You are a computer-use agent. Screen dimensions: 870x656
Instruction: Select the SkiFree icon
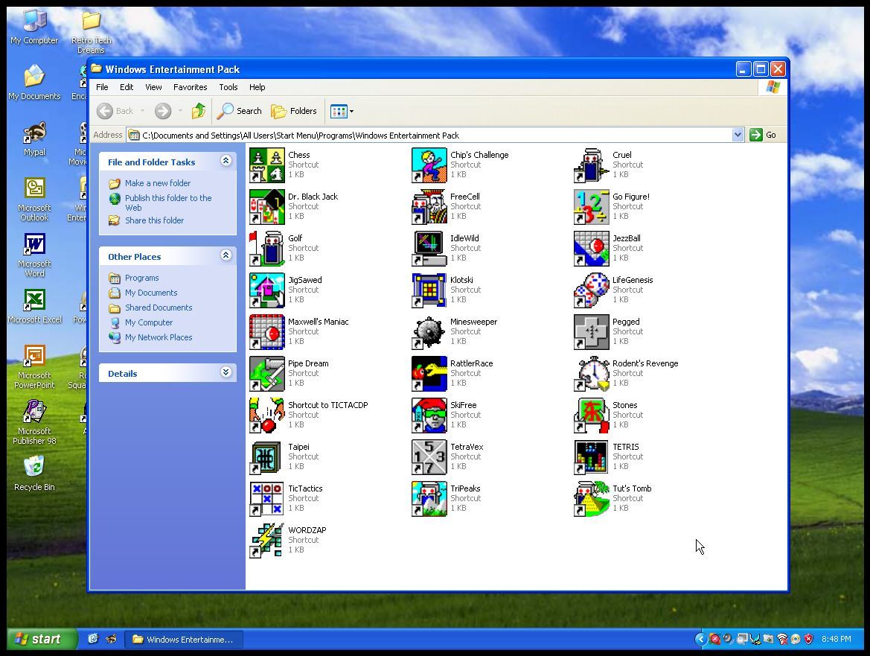click(429, 415)
